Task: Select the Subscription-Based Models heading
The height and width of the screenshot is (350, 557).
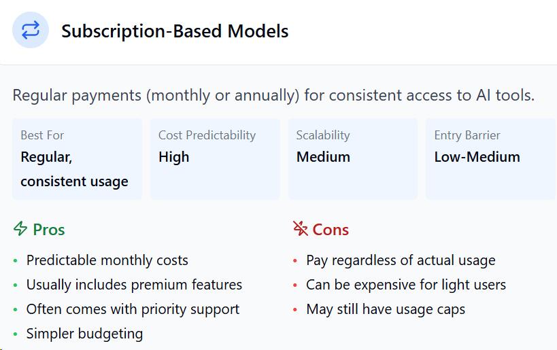Action: point(175,31)
